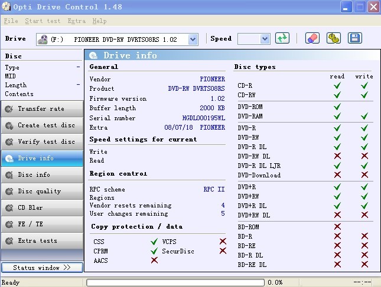
Task: Click the DVD-RAM write checkmark
Action: click(364, 116)
